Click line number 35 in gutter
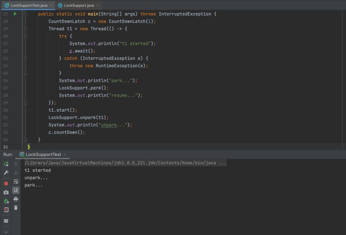Image resolution: width=346 pixels, height=235 pixels. pos(5,147)
